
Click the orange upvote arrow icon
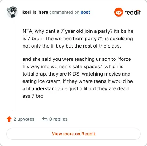[x=9, y=119]
